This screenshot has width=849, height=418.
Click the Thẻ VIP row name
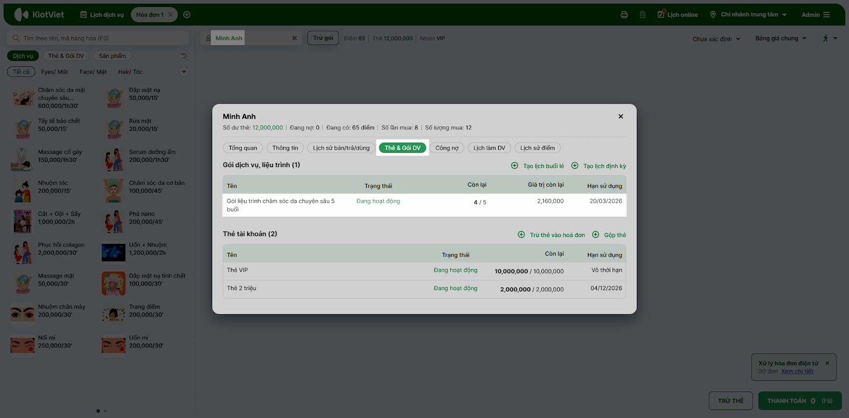point(237,270)
